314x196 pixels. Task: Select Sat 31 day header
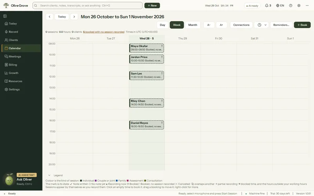[x=254, y=38]
